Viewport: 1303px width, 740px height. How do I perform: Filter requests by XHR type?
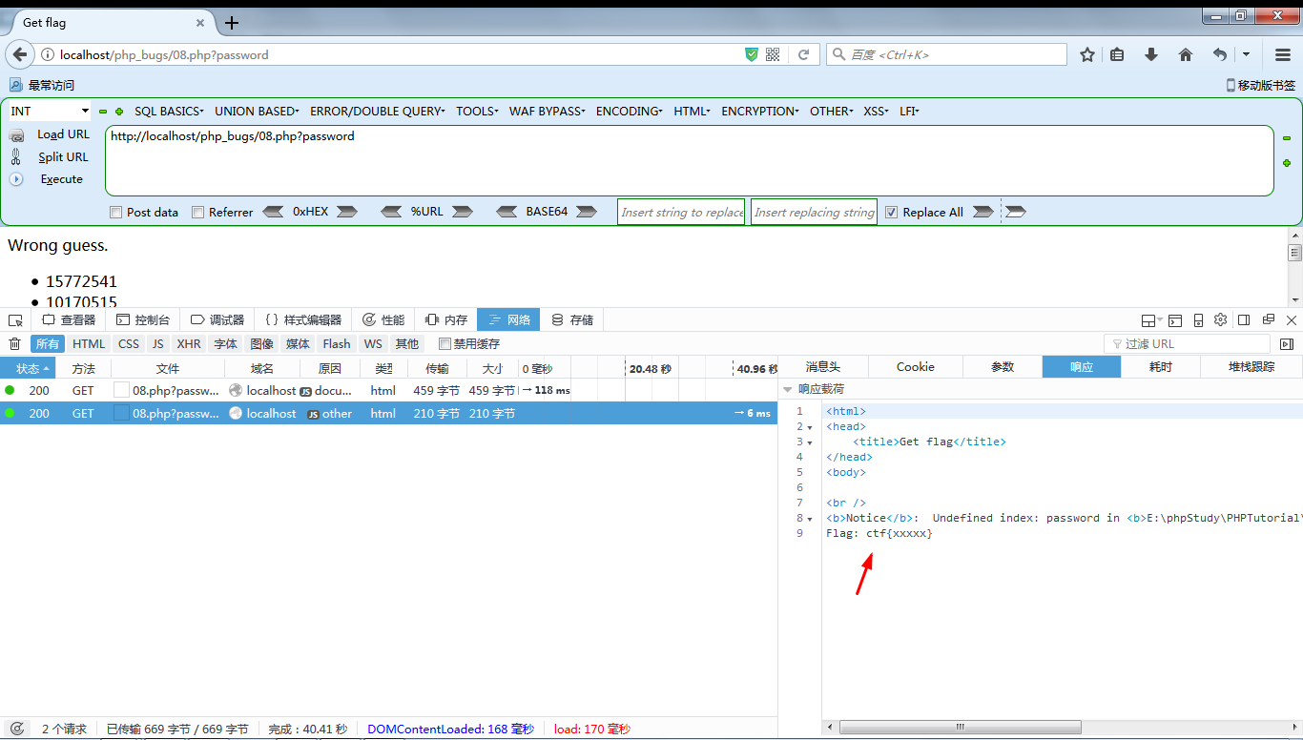[x=189, y=344]
